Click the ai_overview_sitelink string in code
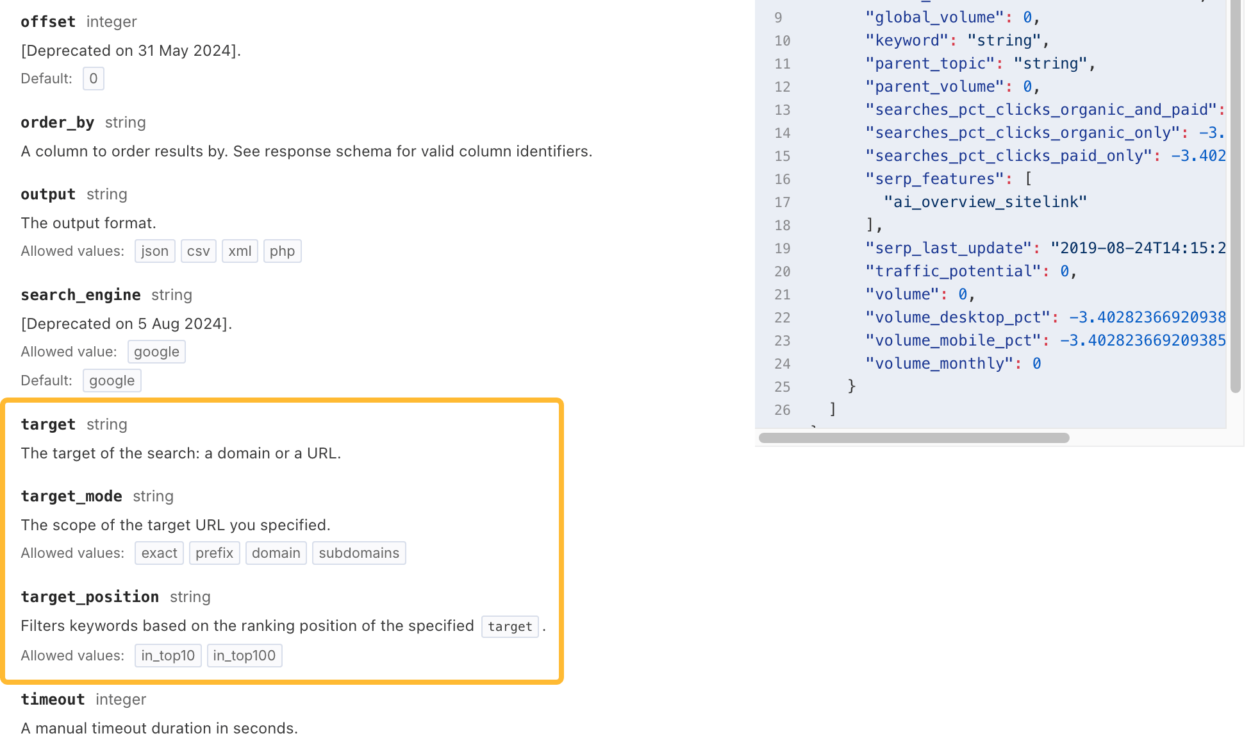 [985, 202]
